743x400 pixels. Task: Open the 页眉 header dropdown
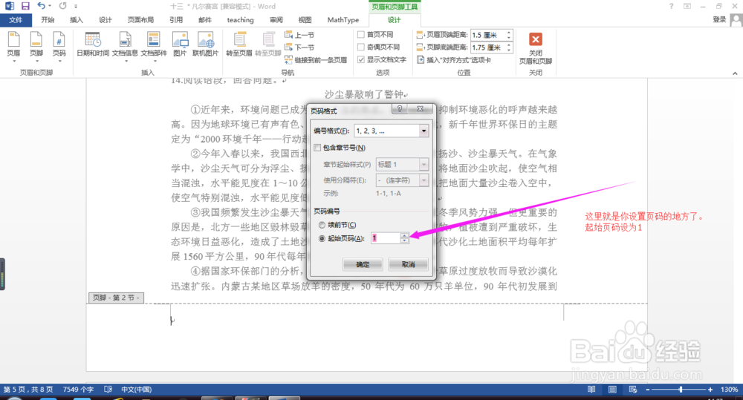click(13, 47)
